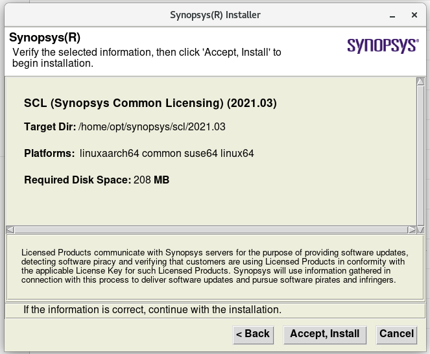Click the Synopsys logo
This screenshot has height=354, width=430.
coord(383,45)
